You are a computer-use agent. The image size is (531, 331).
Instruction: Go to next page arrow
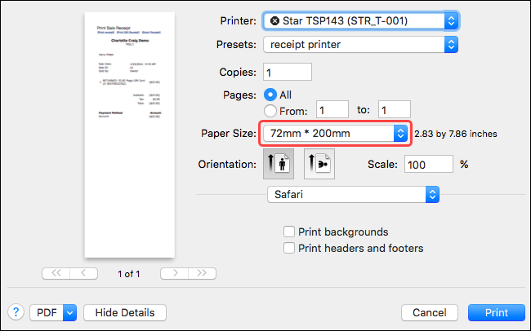[x=174, y=273]
